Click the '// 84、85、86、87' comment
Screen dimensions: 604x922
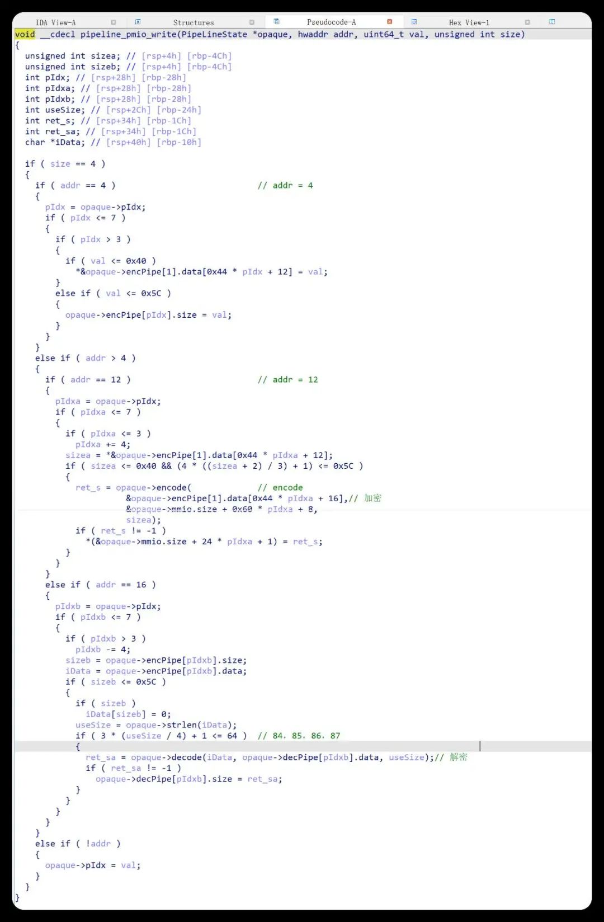coord(299,736)
